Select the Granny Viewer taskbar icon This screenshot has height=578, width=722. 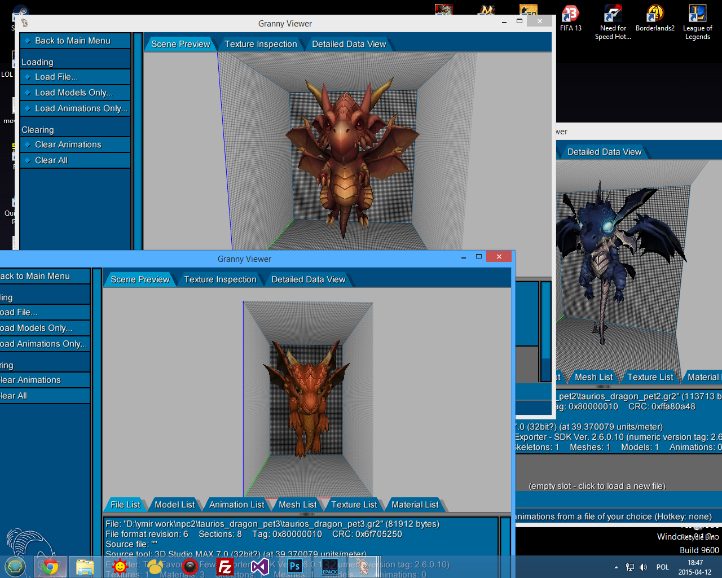coord(363,567)
